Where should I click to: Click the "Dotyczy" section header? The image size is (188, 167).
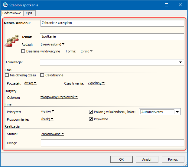click(x=11, y=91)
